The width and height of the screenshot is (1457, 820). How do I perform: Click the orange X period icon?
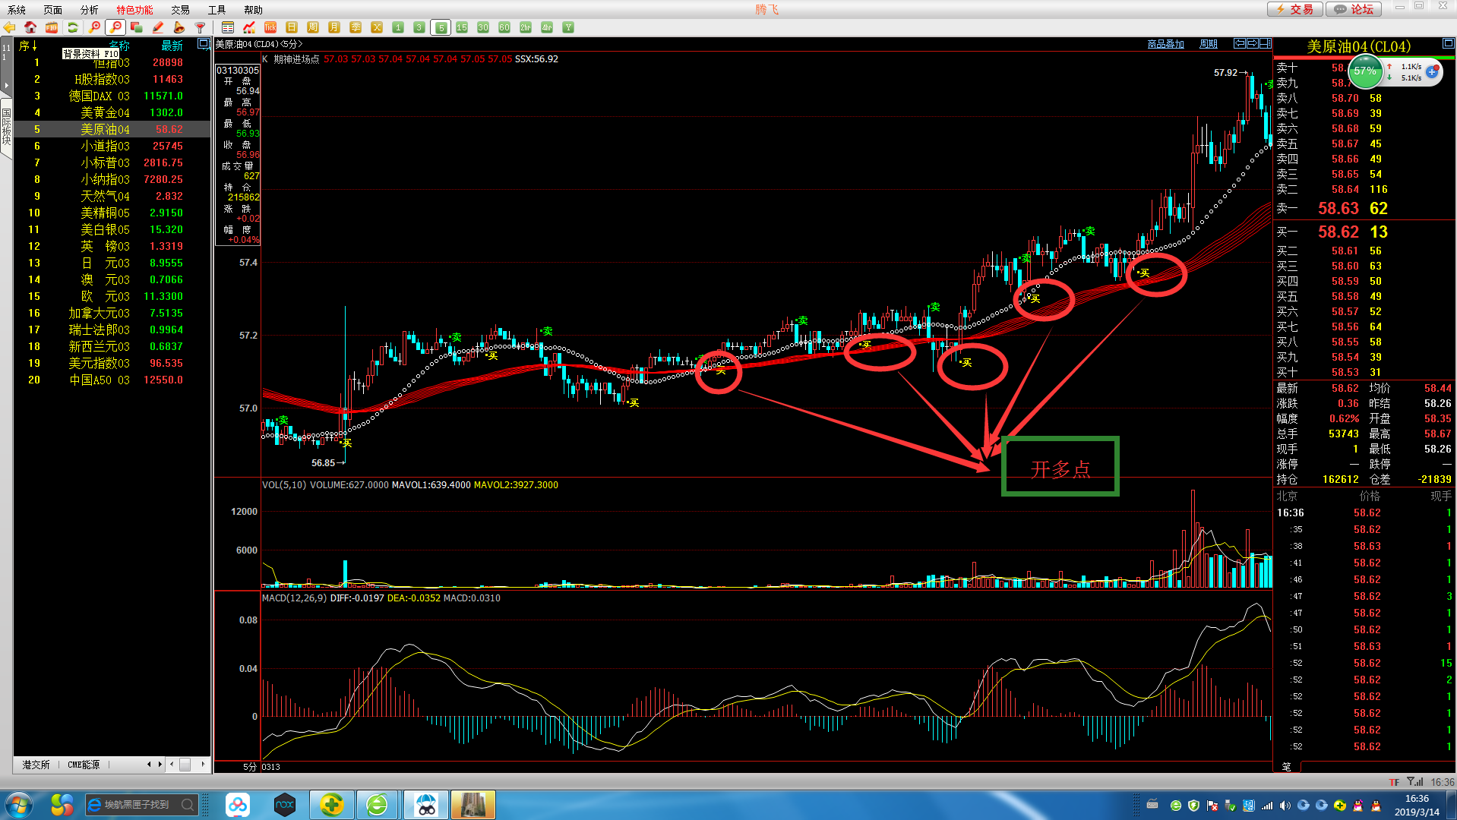pos(377,27)
